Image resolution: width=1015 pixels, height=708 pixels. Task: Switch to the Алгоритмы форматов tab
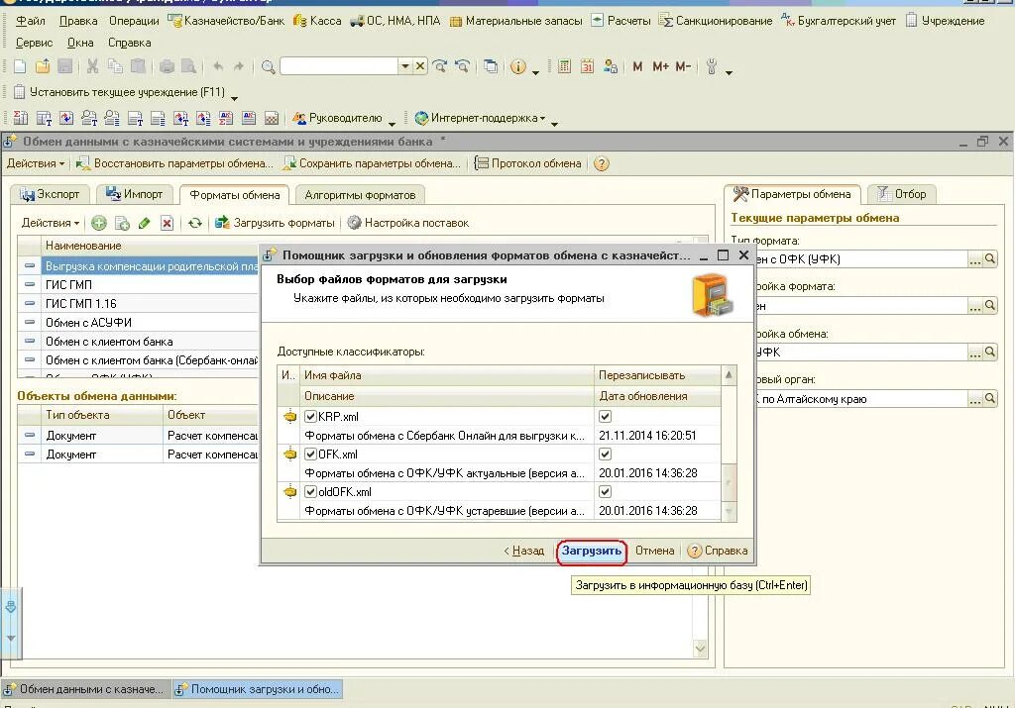[x=360, y=195]
